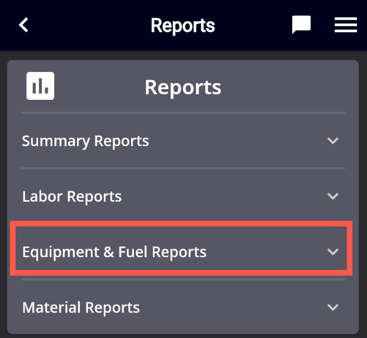Click the Reports title in the top bar
Image resolution: width=367 pixels, height=338 pixels.
coord(182,25)
